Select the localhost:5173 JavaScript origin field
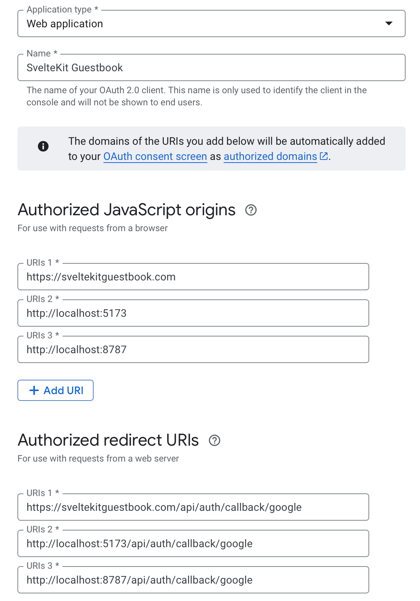This screenshot has width=420, height=601. pyautogui.click(x=193, y=313)
